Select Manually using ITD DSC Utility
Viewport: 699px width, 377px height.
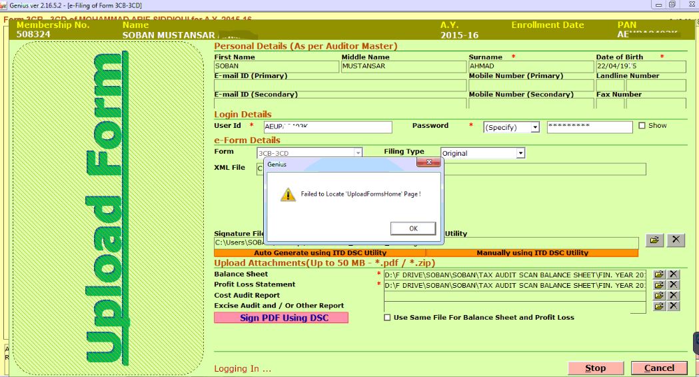pyautogui.click(x=532, y=253)
